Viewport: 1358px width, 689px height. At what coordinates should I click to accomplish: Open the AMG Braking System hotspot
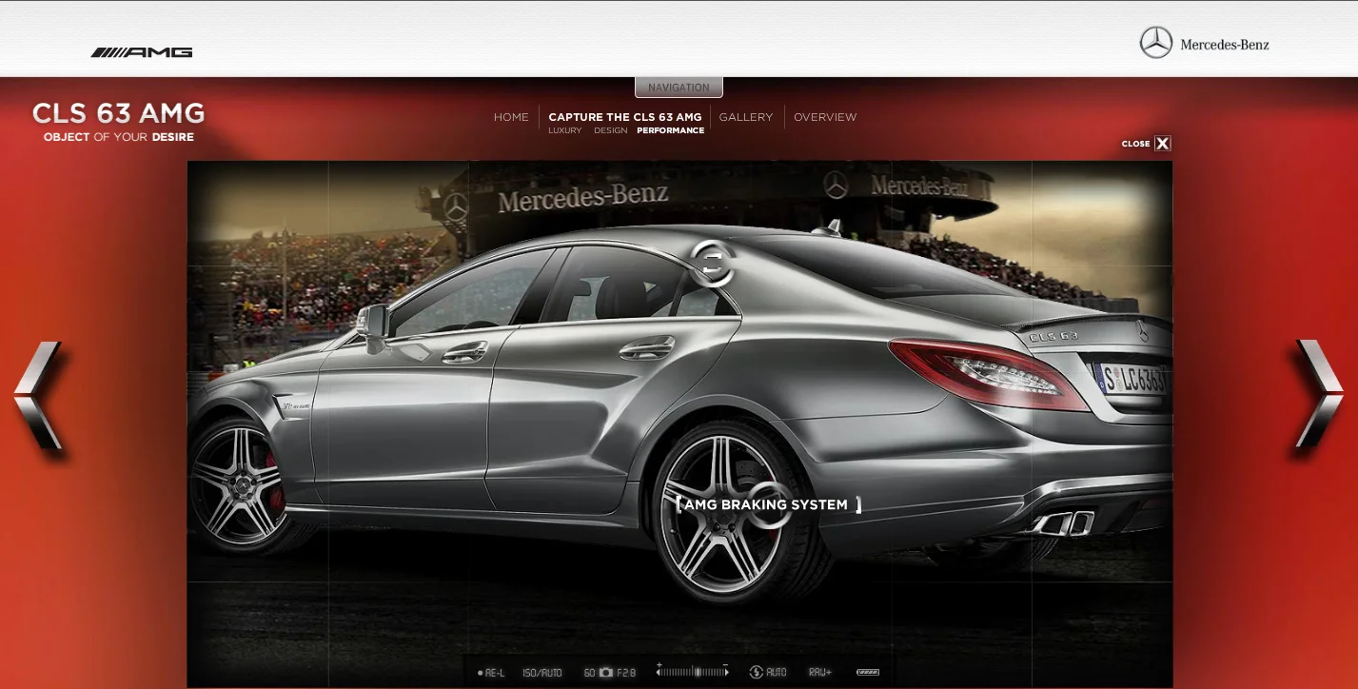click(x=767, y=504)
